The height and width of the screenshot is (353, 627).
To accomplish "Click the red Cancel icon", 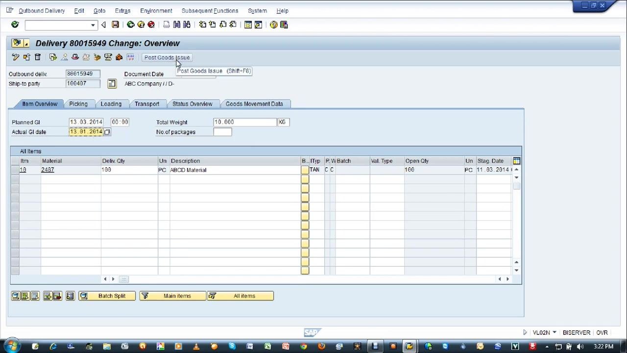I will [151, 25].
